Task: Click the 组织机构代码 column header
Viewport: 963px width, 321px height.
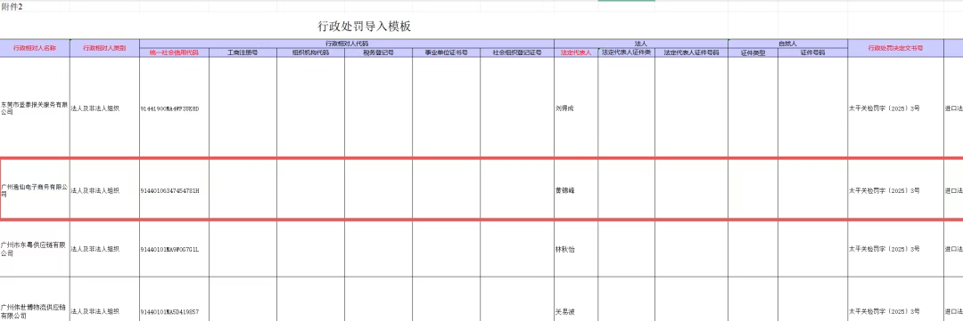Action: pyautogui.click(x=310, y=53)
